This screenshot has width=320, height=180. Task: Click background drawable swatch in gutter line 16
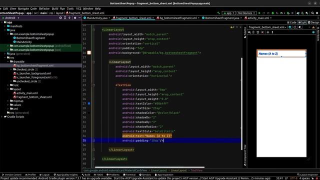click(89, 52)
